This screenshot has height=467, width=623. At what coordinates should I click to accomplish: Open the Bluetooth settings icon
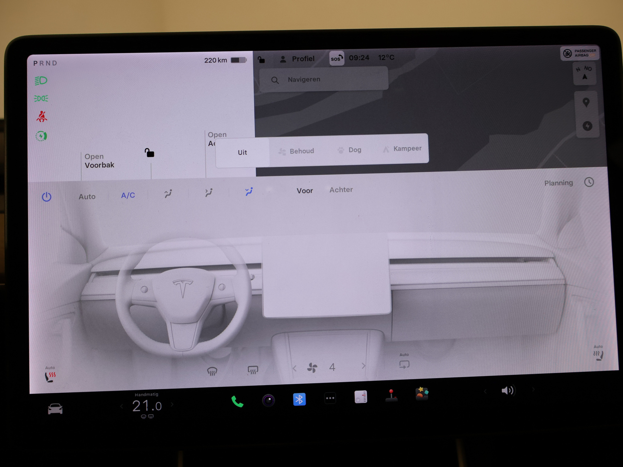pyautogui.click(x=299, y=399)
